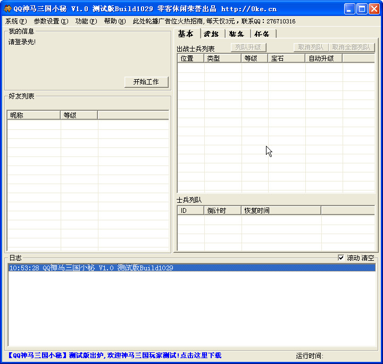Switch to the 任务 tab

(x=263, y=34)
